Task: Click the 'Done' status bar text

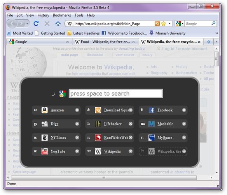Action: (x=12, y=184)
